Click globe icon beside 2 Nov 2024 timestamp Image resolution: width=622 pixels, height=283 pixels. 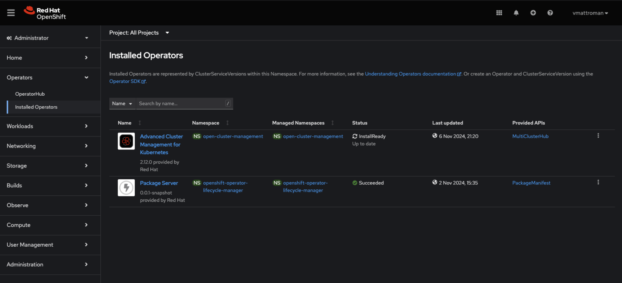coord(435,182)
